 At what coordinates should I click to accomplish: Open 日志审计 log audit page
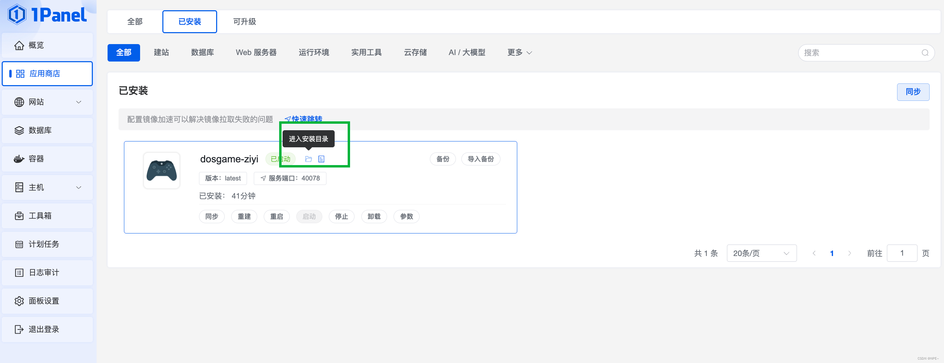click(x=47, y=272)
